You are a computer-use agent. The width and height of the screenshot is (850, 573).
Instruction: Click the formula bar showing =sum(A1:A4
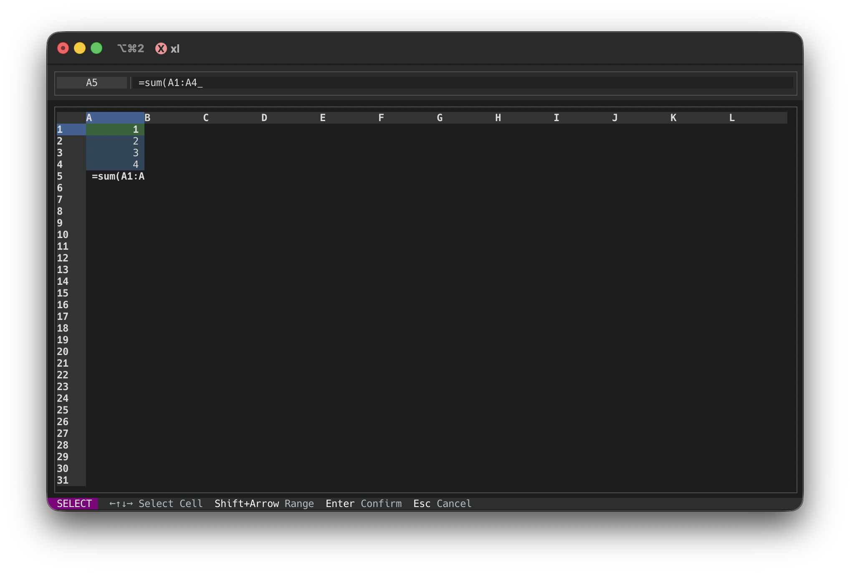(463, 83)
